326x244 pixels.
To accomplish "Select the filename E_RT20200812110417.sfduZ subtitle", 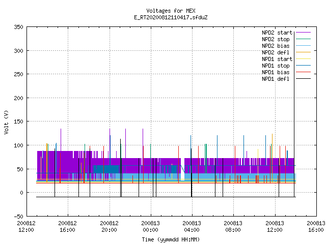I will tap(171, 17).
